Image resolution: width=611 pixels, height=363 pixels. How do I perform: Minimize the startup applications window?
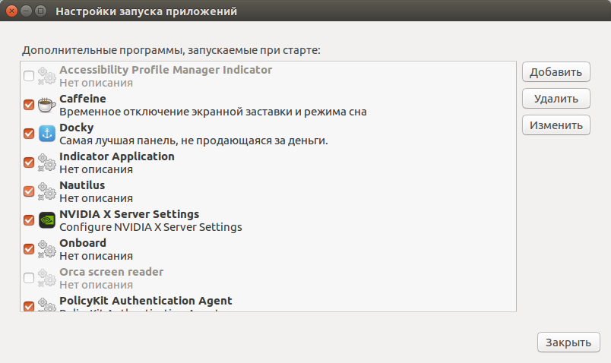pos(26,11)
